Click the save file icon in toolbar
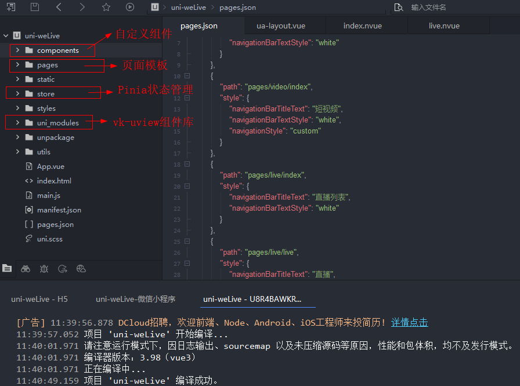Image resolution: width=520 pixels, height=386 pixels. pyautogui.click(x=35, y=7)
